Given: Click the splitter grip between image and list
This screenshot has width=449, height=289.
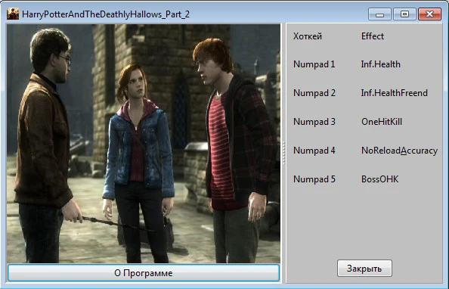Looking at the screenshot, I should tap(283, 153).
